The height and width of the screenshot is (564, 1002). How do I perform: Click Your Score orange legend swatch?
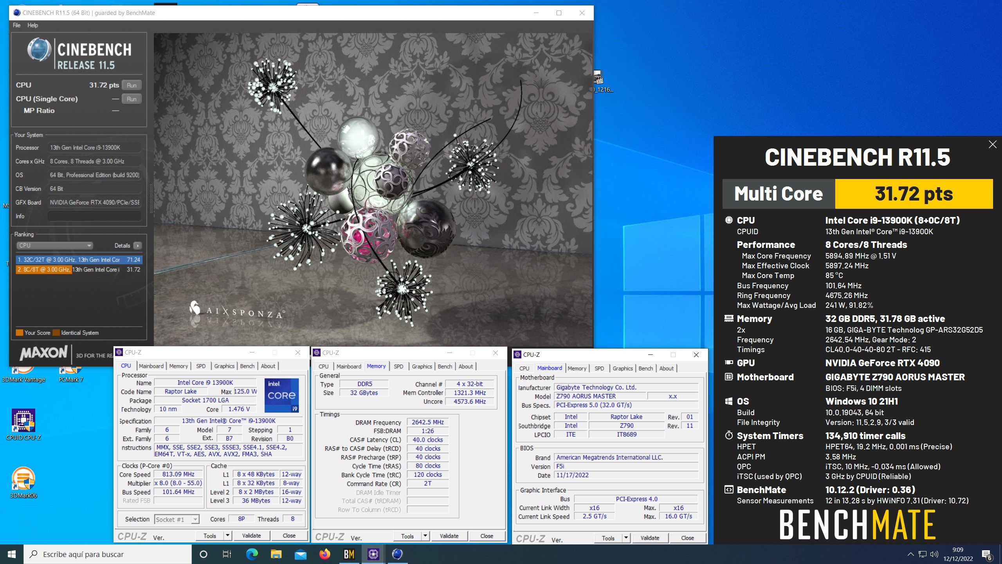(x=19, y=333)
